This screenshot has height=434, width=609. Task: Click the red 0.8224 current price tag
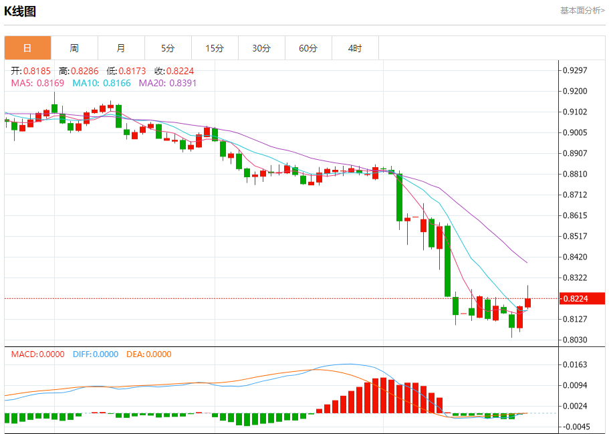point(582,298)
